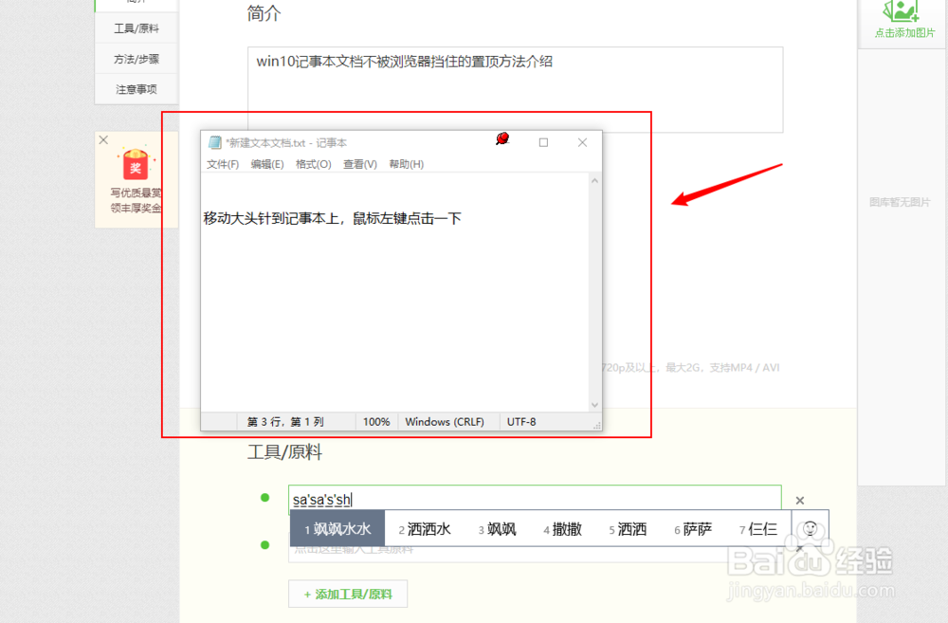Click the red magnifier icon on Notepad title bar
The image size is (948, 623).
[501, 137]
